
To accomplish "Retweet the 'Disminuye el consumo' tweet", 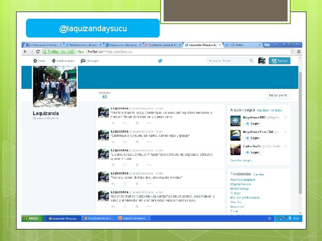I will pyautogui.click(x=125, y=142).
